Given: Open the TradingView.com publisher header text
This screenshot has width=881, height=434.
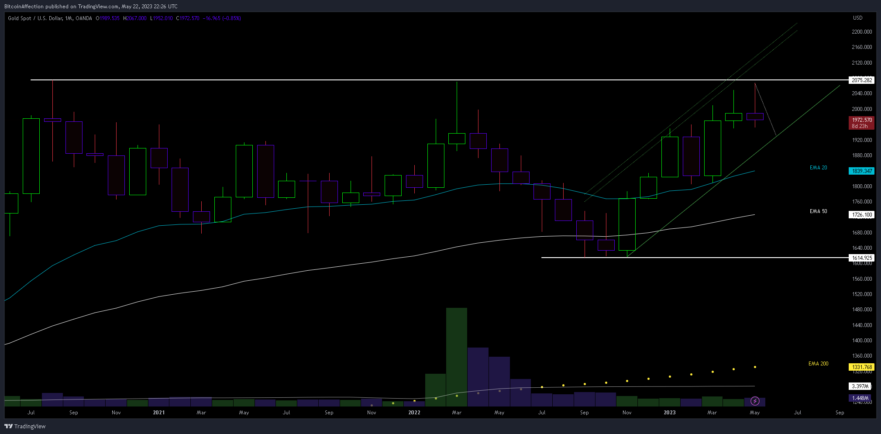Looking at the screenshot, I should click(x=91, y=6).
